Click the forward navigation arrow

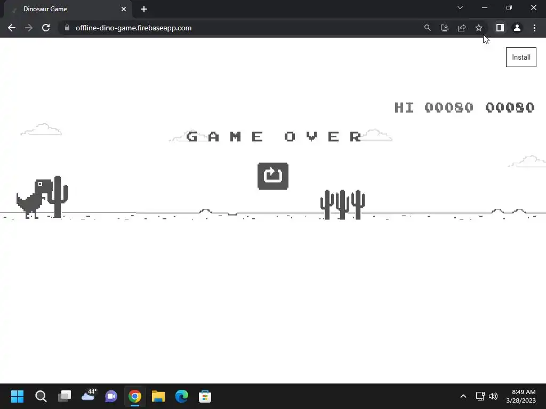click(x=29, y=28)
